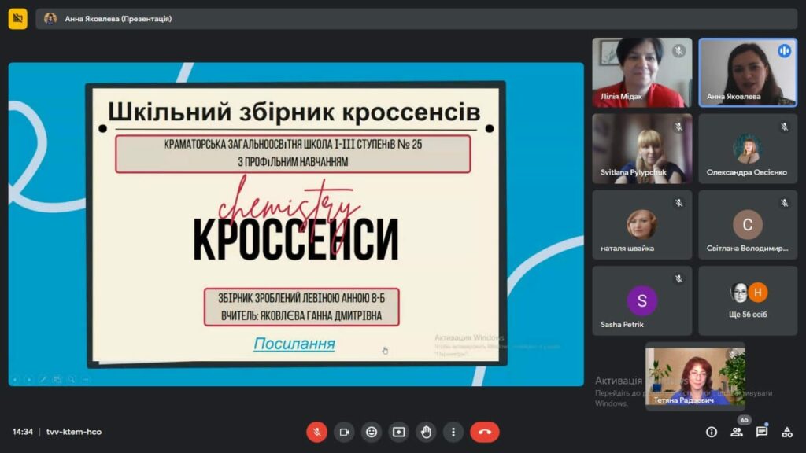
Task: Toggle the camera on or off
Action: point(344,432)
